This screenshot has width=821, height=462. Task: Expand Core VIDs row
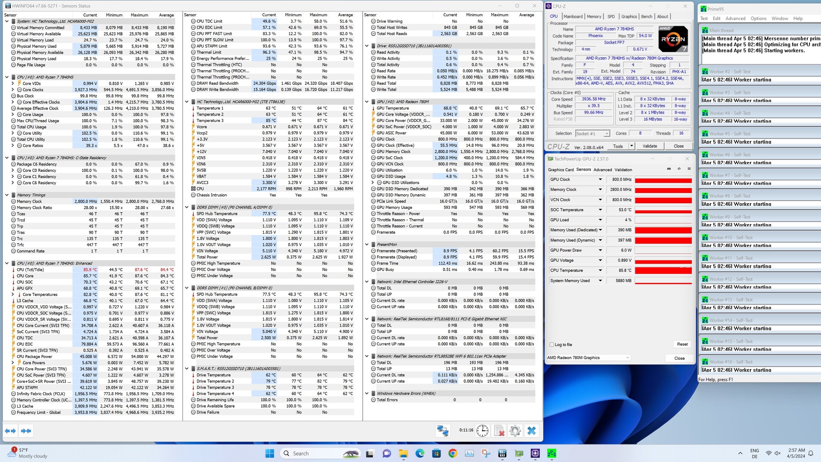(13, 83)
